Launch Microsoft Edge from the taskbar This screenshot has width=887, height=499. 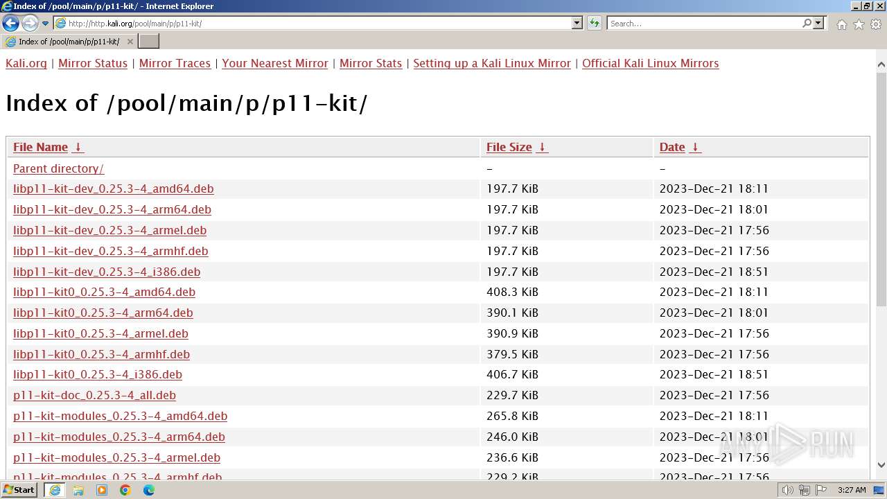point(149,490)
